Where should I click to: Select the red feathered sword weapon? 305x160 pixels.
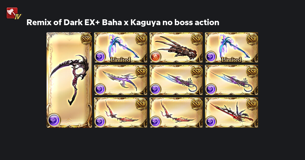tap(232, 113)
